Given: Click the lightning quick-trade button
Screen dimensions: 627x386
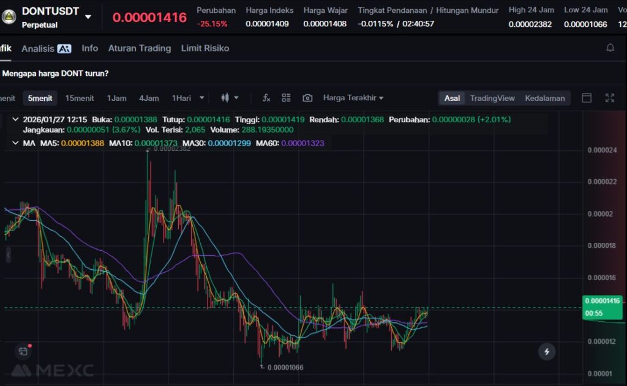Looking at the screenshot, I should click(546, 352).
